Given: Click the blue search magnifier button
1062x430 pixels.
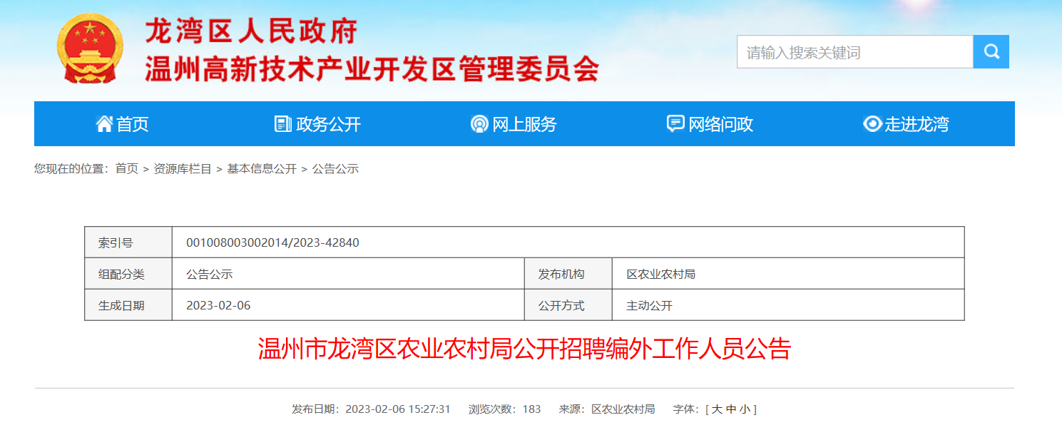Looking at the screenshot, I should (x=991, y=52).
